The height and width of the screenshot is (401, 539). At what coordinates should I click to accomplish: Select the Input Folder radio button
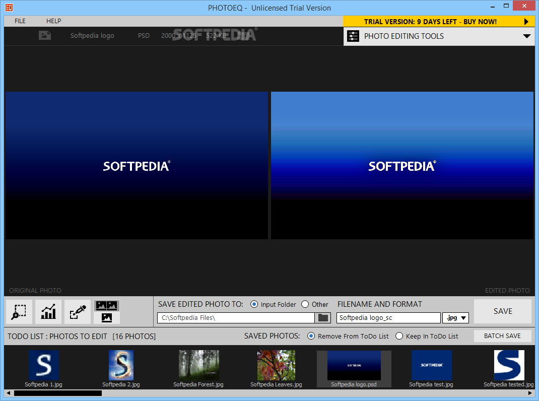[254, 304]
